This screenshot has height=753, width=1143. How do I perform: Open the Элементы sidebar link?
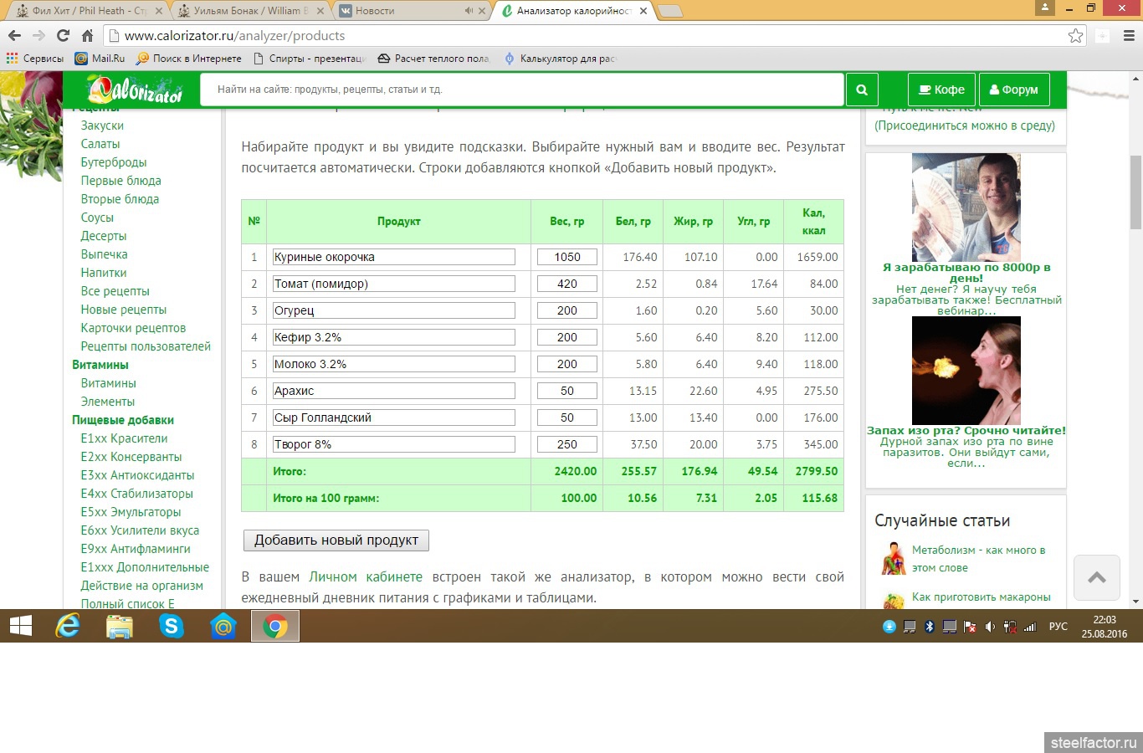[107, 402]
